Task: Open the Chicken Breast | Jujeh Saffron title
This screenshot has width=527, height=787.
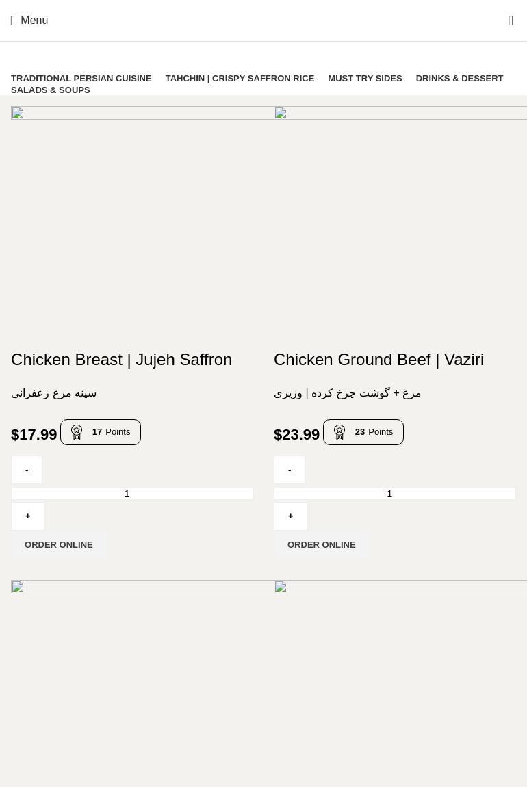Action: (x=122, y=360)
